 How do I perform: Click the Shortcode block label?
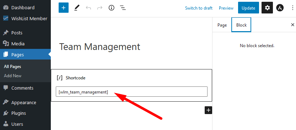75,78
